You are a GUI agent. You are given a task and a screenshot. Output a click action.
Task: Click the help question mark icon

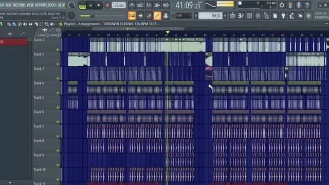click(x=307, y=5)
